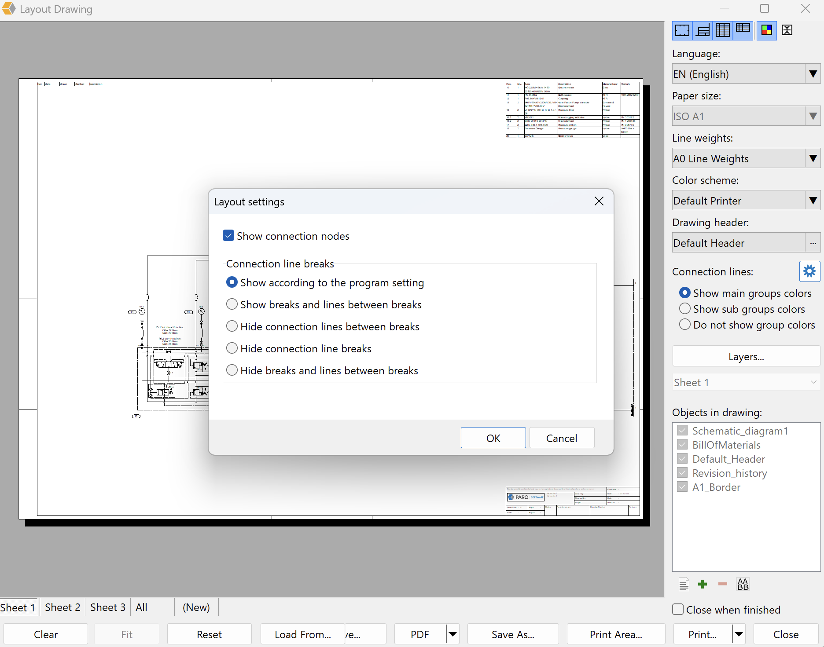
Task: Cancel the Layout settings dialog
Action: pyautogui.click(x=562, y=438)
